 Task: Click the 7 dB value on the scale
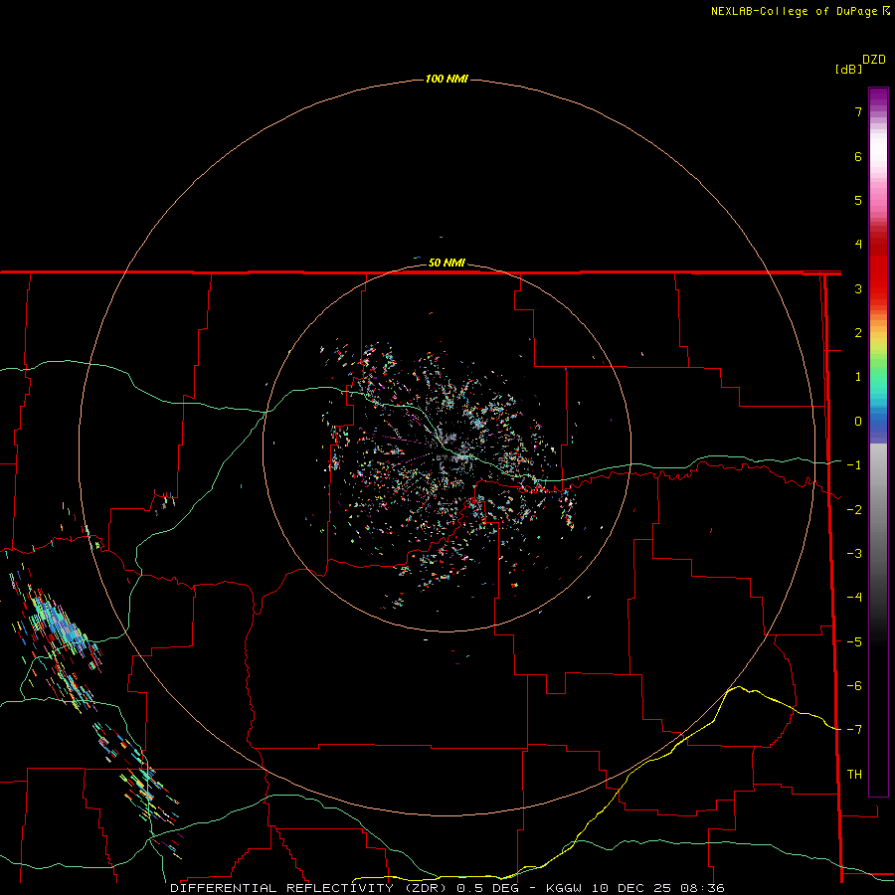point(858,111)
